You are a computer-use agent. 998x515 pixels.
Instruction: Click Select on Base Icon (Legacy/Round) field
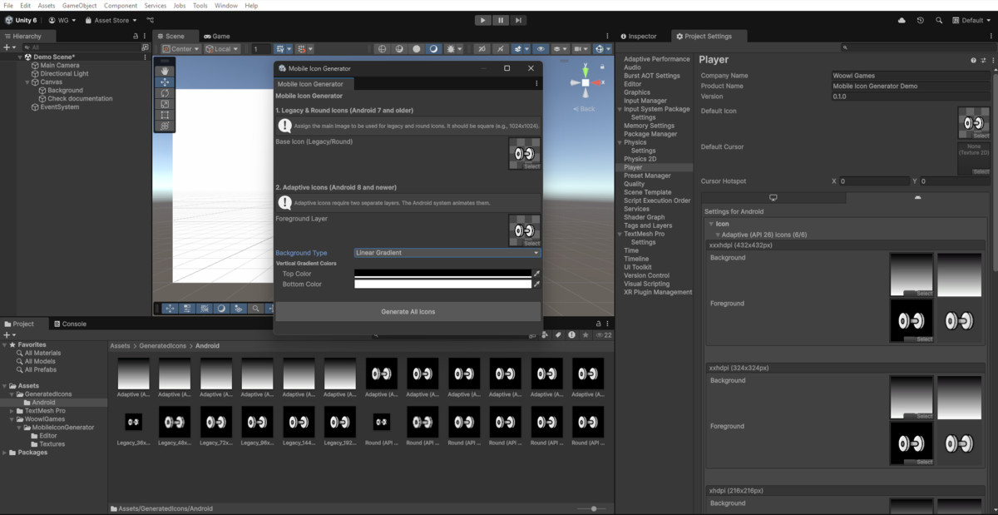tap(532, 166)
